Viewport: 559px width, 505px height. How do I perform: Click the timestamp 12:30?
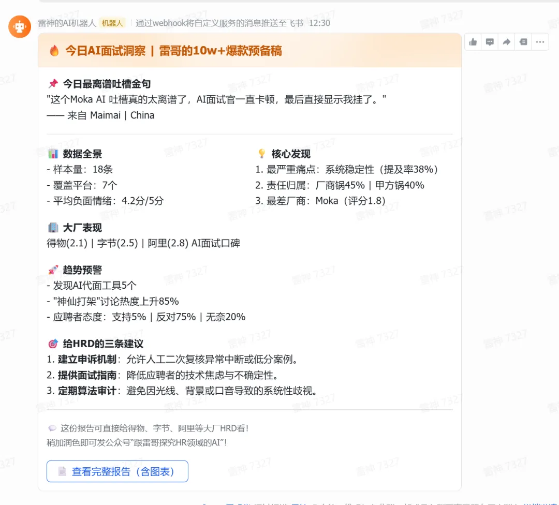pyautogui.click(x=319, y=23)
